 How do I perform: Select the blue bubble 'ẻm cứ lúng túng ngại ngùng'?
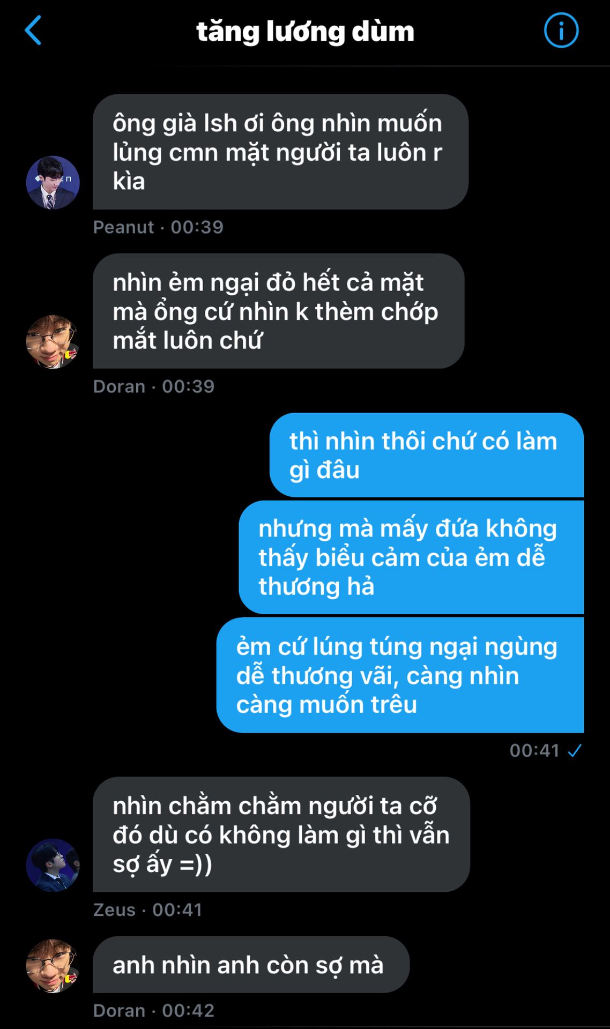point(400,675)
